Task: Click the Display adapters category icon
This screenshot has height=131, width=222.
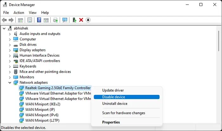Action: click(16, 50)
